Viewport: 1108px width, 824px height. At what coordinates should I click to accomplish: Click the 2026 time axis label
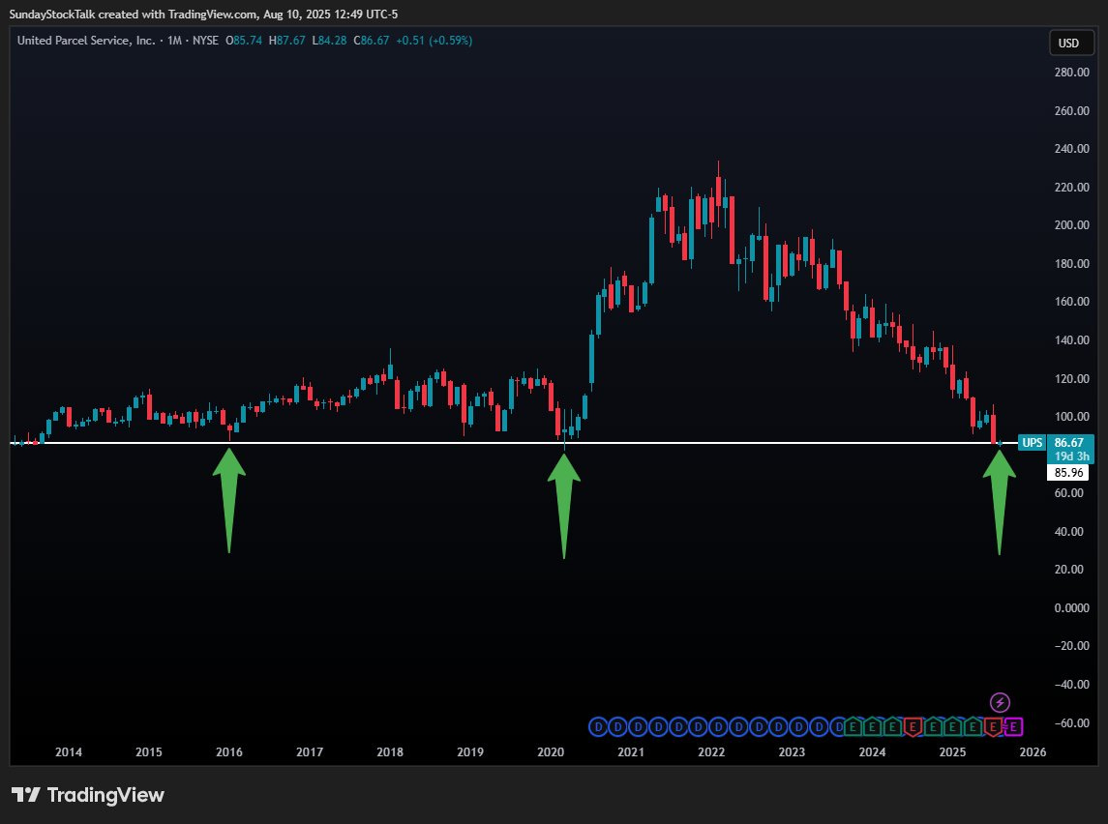pos(1033,752)
